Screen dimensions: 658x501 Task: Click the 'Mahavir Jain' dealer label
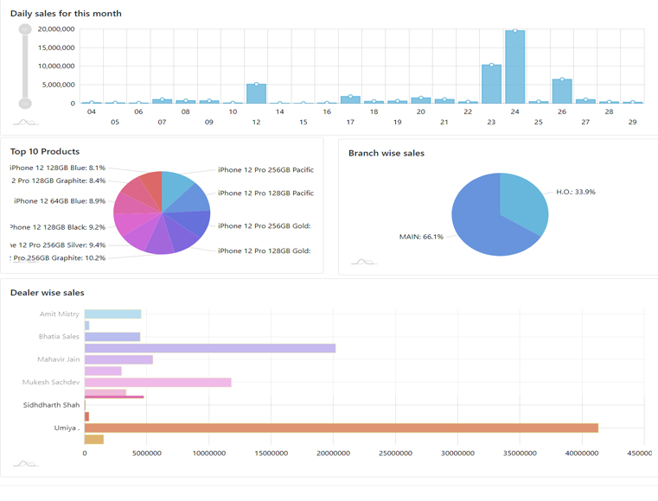click(58, 359)
